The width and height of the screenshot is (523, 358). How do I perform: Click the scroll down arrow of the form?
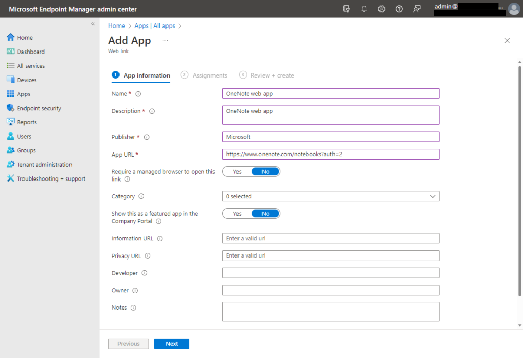[519, 326]
